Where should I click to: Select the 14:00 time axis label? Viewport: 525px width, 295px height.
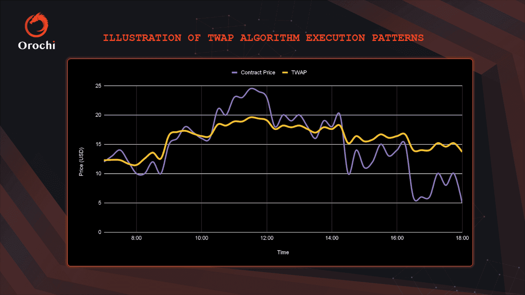coord(332,238)
